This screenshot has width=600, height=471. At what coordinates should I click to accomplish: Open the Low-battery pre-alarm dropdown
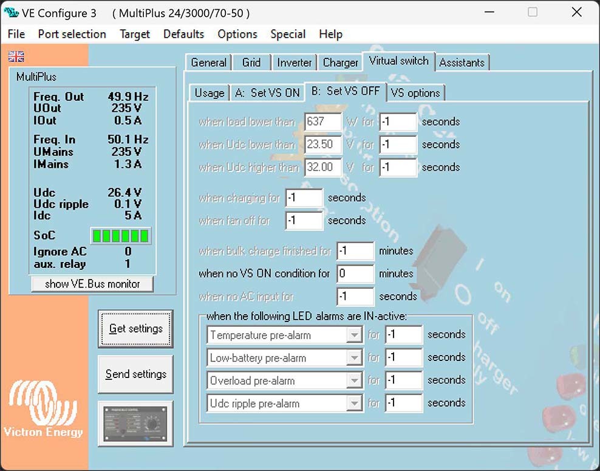click(353, 358)
